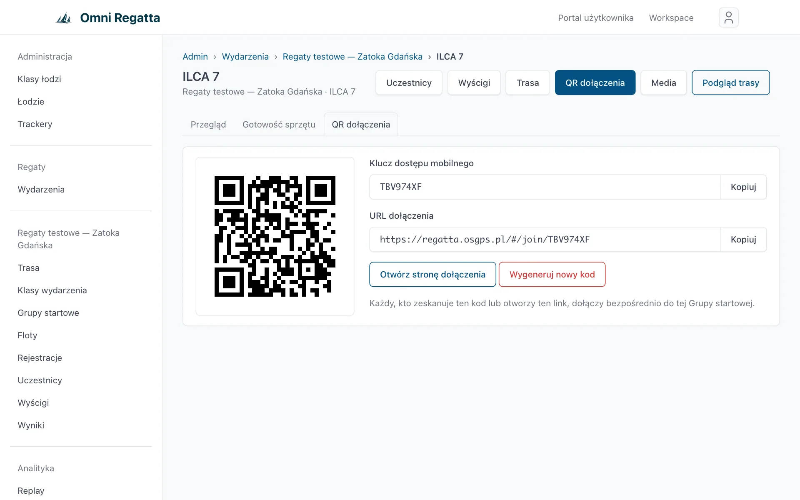Screen dimensions: 800x500
Task: Open the user profile avatar icon
Action: (x=728, y=17)
